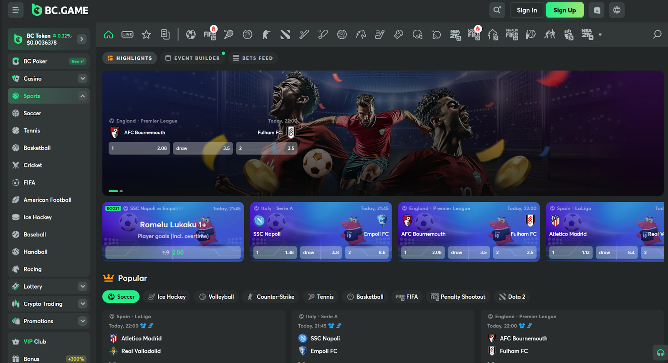Click the Sign In button

point(527,10)
